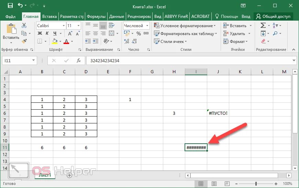Apply cell borders icon

[40, 41]
